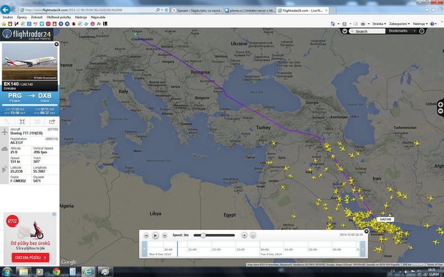Expand the round chevron-down button near Search
This screenshot has height=277, width=444.
pos(345,31)
